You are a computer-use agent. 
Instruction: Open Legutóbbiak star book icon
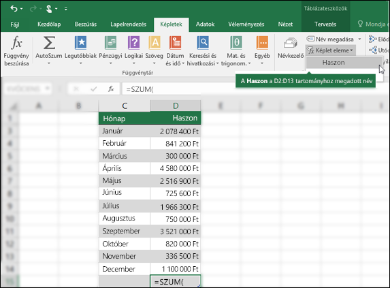tap(80, 43)
